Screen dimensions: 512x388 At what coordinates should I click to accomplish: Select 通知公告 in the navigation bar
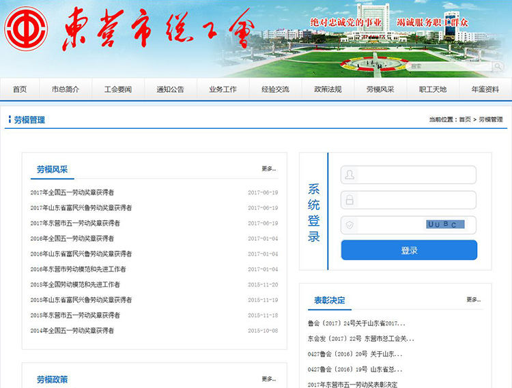171,89
